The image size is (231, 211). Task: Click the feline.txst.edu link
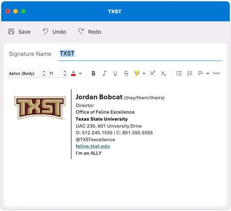click(93, 146)
